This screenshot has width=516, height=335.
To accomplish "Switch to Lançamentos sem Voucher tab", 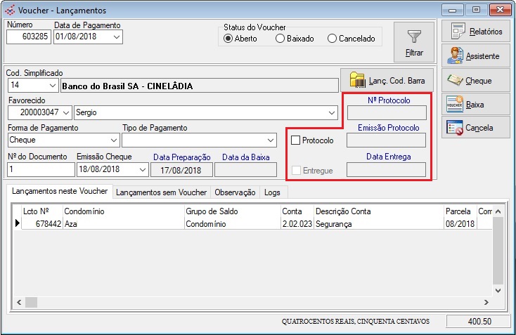I will [161, 192].
